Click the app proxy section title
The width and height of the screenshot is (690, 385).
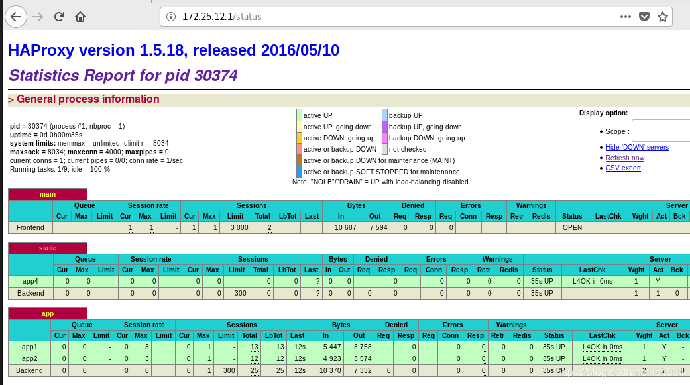pyautogui.click(x=48, y=313)
